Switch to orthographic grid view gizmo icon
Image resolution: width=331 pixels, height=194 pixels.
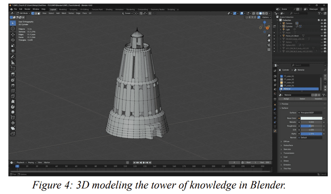point(269,49)
